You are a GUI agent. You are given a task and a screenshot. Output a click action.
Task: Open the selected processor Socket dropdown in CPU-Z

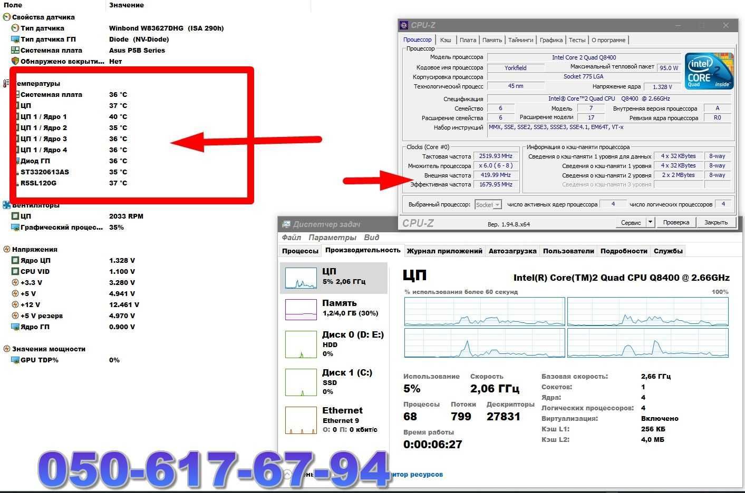tap(488, 205)
